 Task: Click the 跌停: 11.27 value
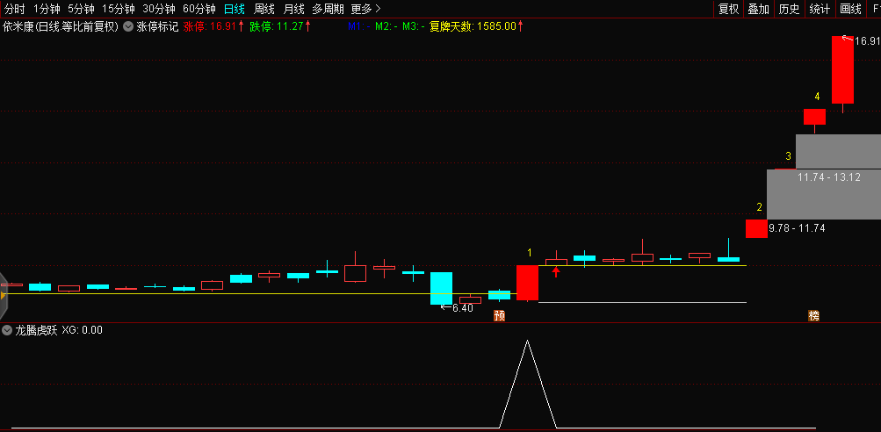point(280,25)
